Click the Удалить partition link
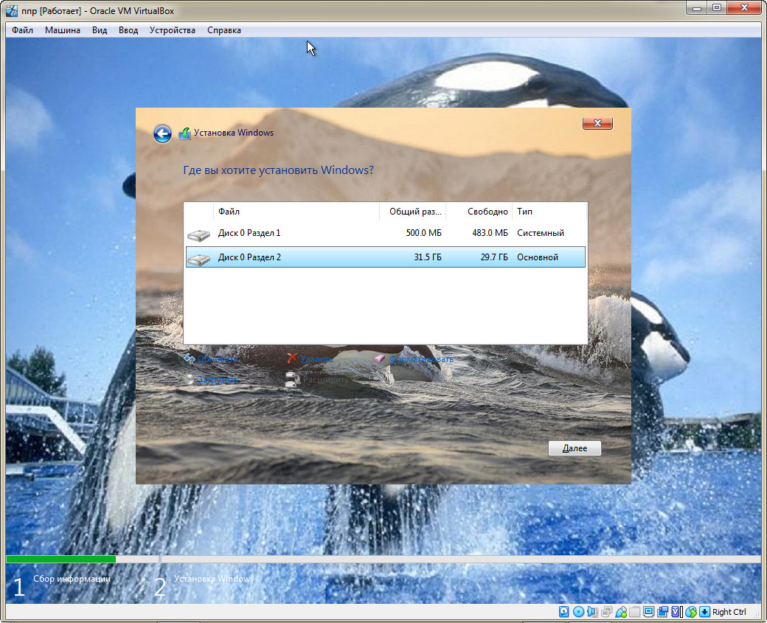This screenshot has width=767, height=623. tap(316, 359)
